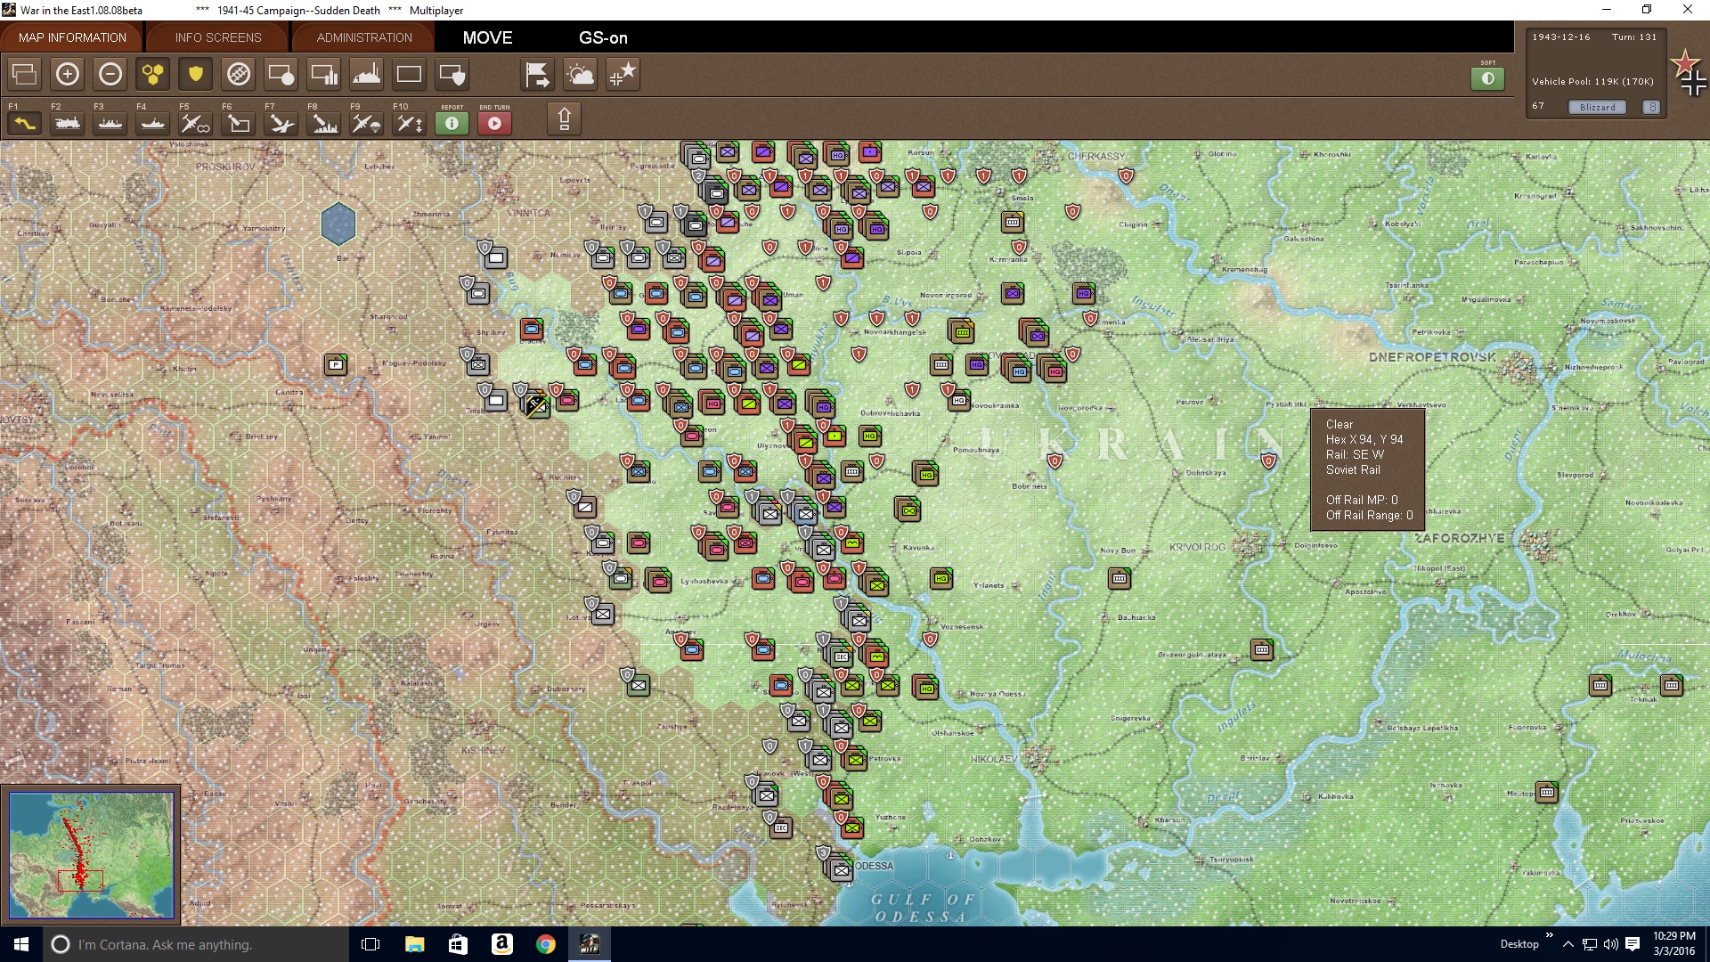Click the stacked windows icon in toolbar
This screenshot has height=962, width=1710.
[25, 74]
